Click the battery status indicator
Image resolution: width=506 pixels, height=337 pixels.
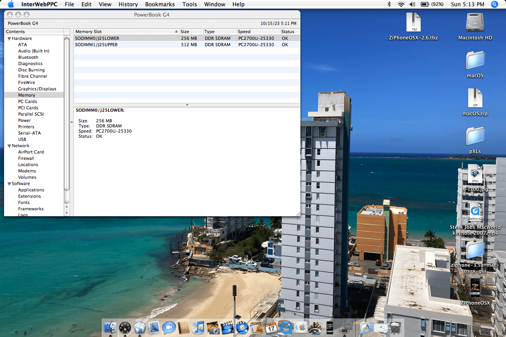point(432,4)
